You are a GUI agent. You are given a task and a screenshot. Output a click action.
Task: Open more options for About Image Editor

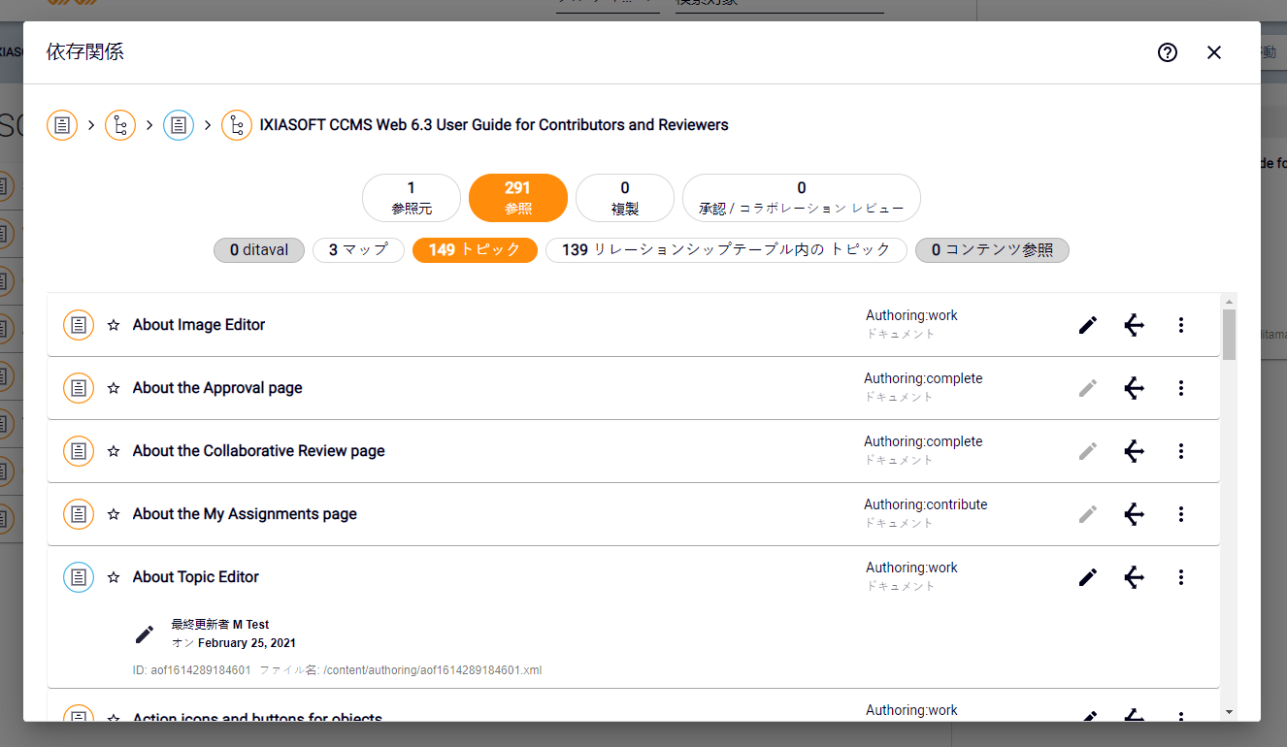[x=1181, y=325]
